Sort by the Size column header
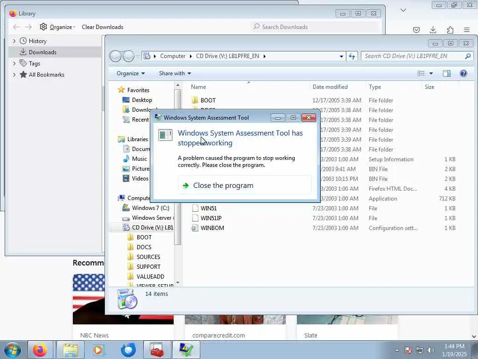This screenshot has height=359, width=478. (440, 87)
